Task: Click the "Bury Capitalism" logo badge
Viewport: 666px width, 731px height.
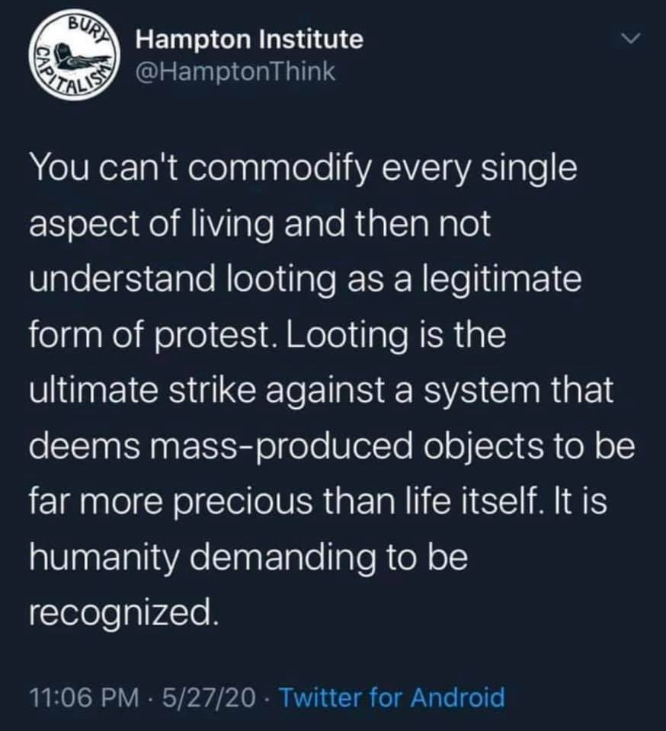Action: pyautogui.click(x=75, y=55)
